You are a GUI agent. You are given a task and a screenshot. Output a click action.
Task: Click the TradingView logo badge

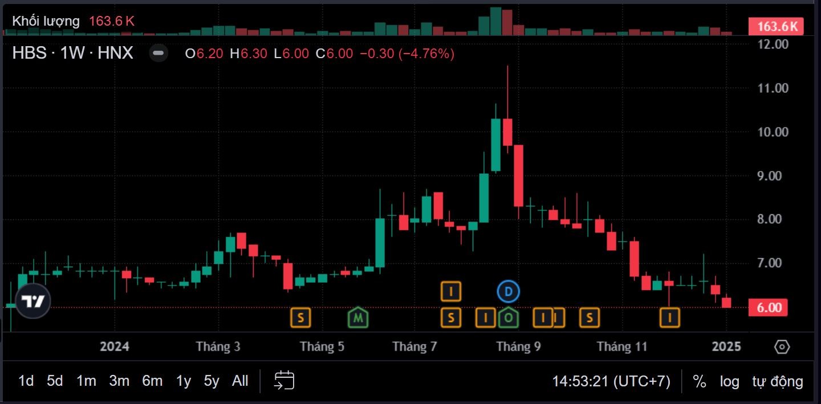(x=33, y=301)
